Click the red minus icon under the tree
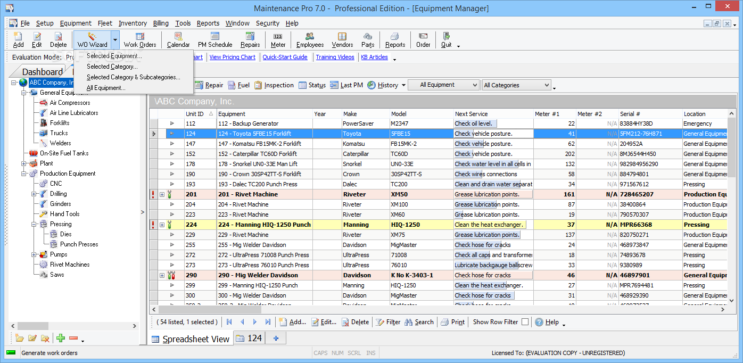 [73, 338]
